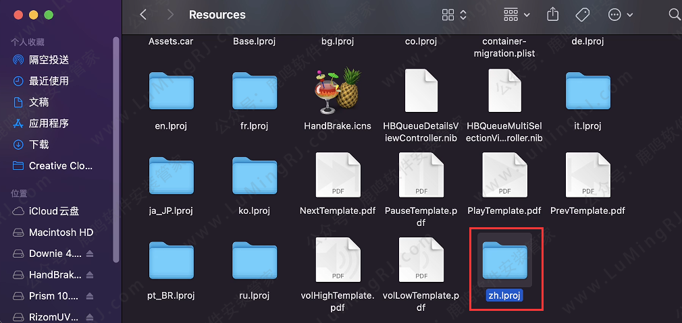Click the Tags toolbar icon
This screenshot has width=682, height=323.
[582, 14]
